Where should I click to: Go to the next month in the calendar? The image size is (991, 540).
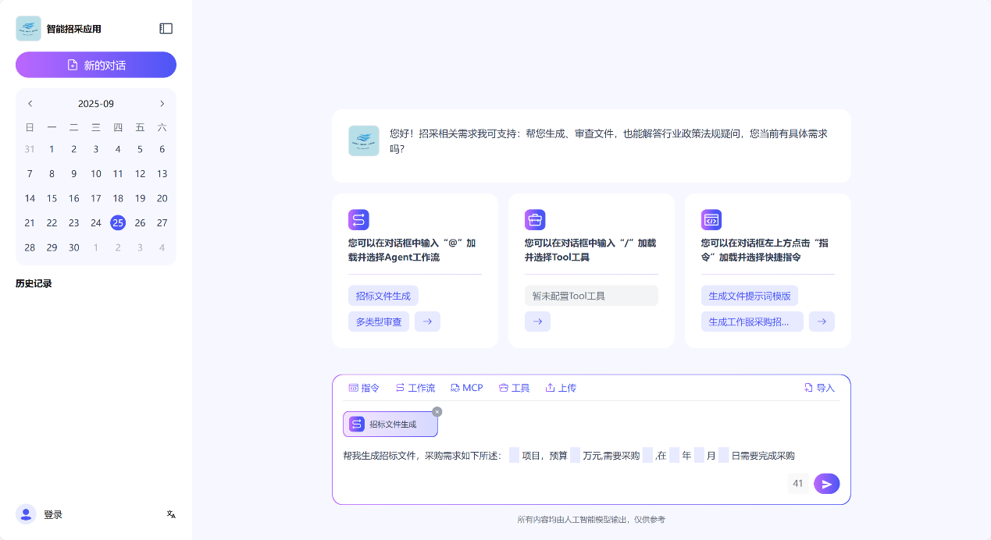tap(162, 103)
